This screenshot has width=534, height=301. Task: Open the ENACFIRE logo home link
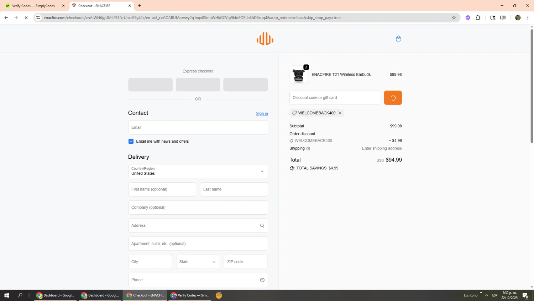(265, 39)
